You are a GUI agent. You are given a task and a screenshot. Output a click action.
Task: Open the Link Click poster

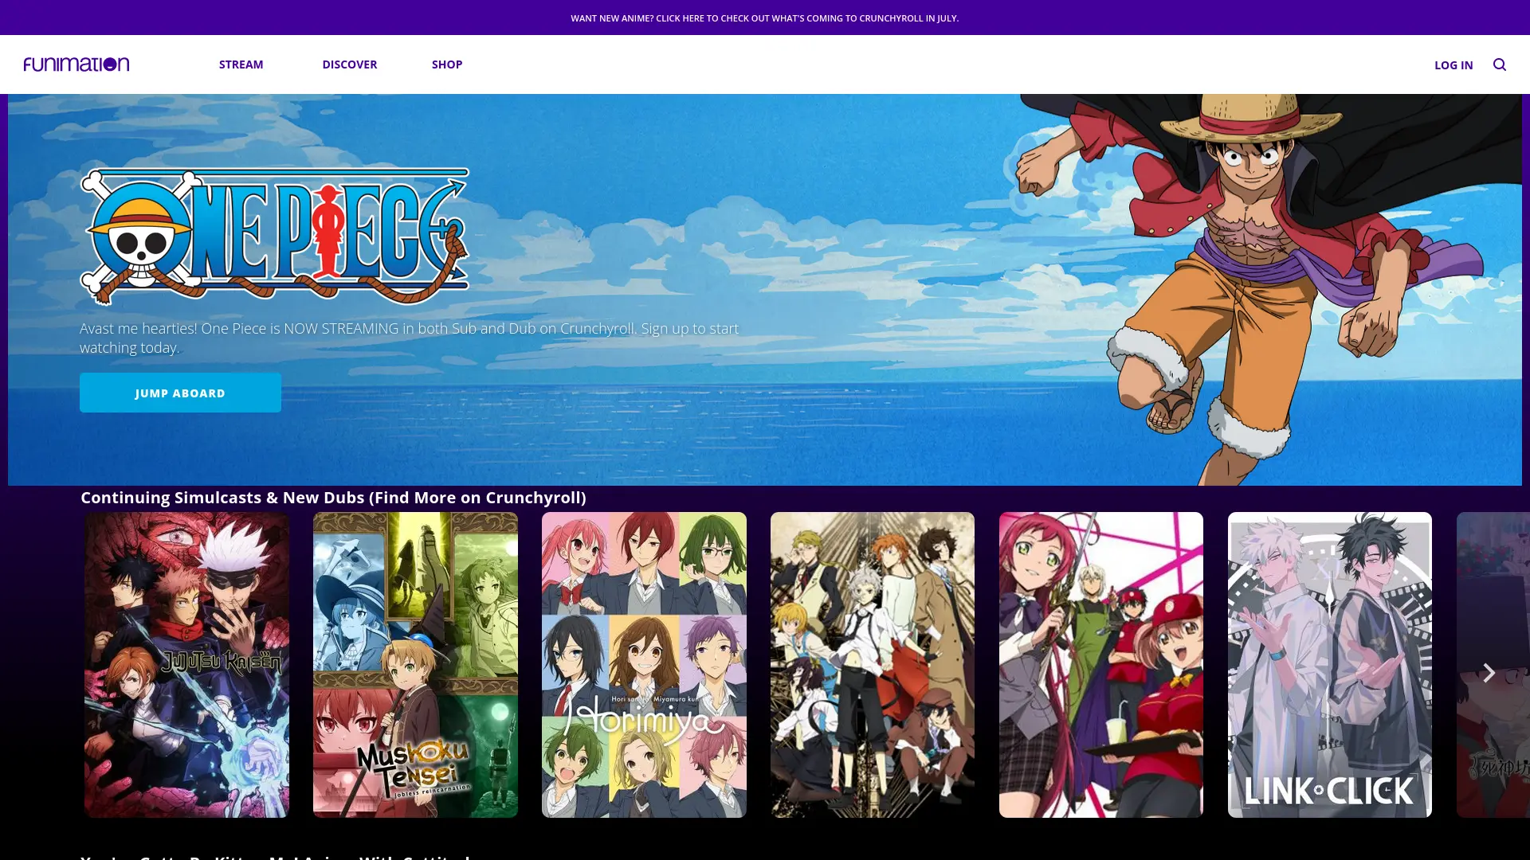pyautogui.click(x=1330, y=665)
